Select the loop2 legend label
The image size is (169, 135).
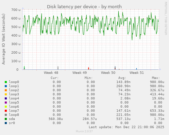(x=14, y=90)
